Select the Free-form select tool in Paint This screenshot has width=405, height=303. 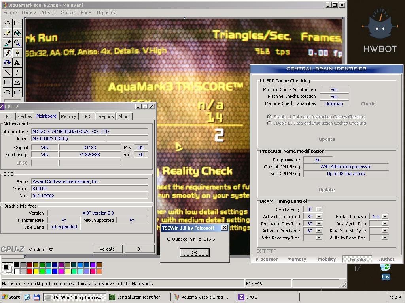8,23
